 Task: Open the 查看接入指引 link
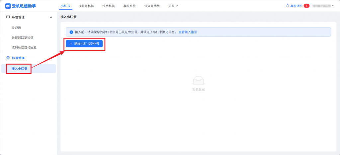tap(188, 32)
